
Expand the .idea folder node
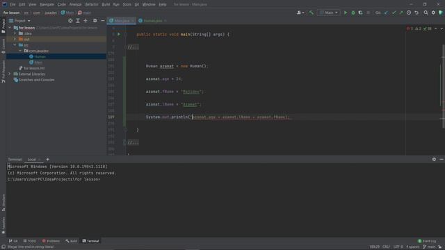pos(15,33)
